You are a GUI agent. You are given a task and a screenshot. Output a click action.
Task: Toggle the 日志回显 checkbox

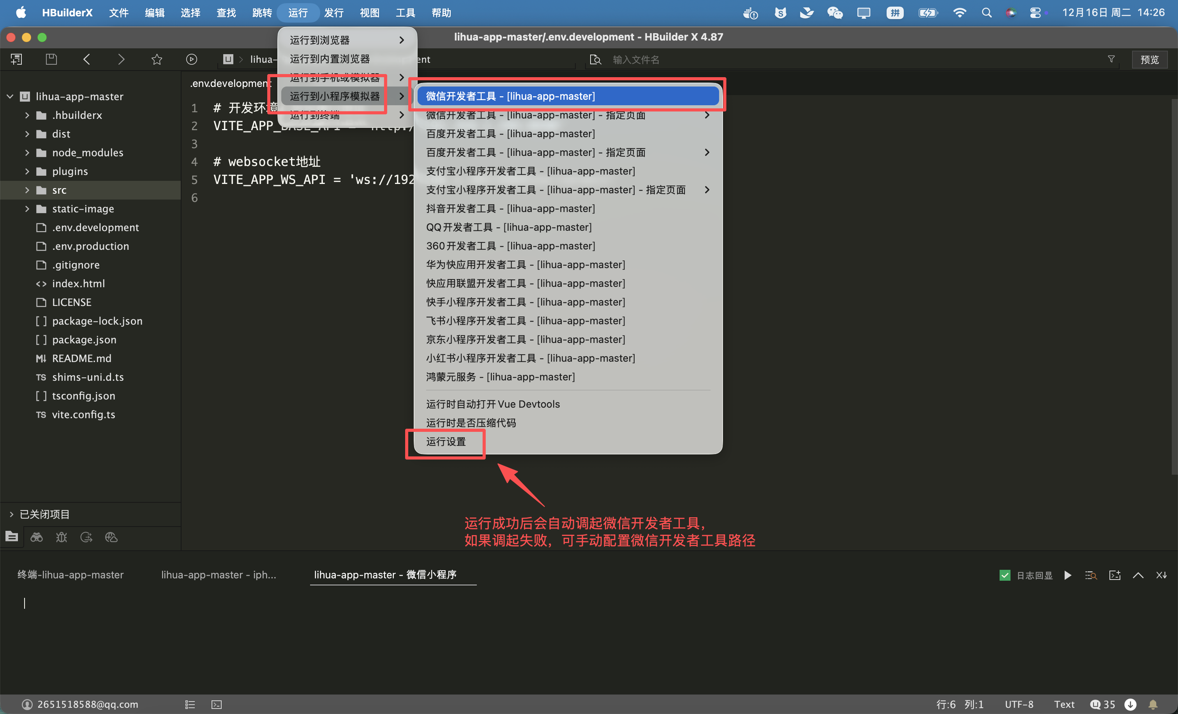pyautogui.click(x=1004, y=575)
